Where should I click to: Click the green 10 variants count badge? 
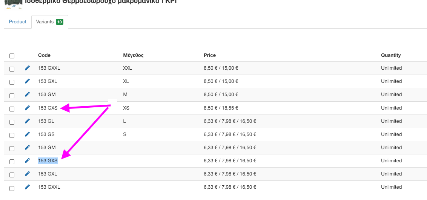[60, 22]
